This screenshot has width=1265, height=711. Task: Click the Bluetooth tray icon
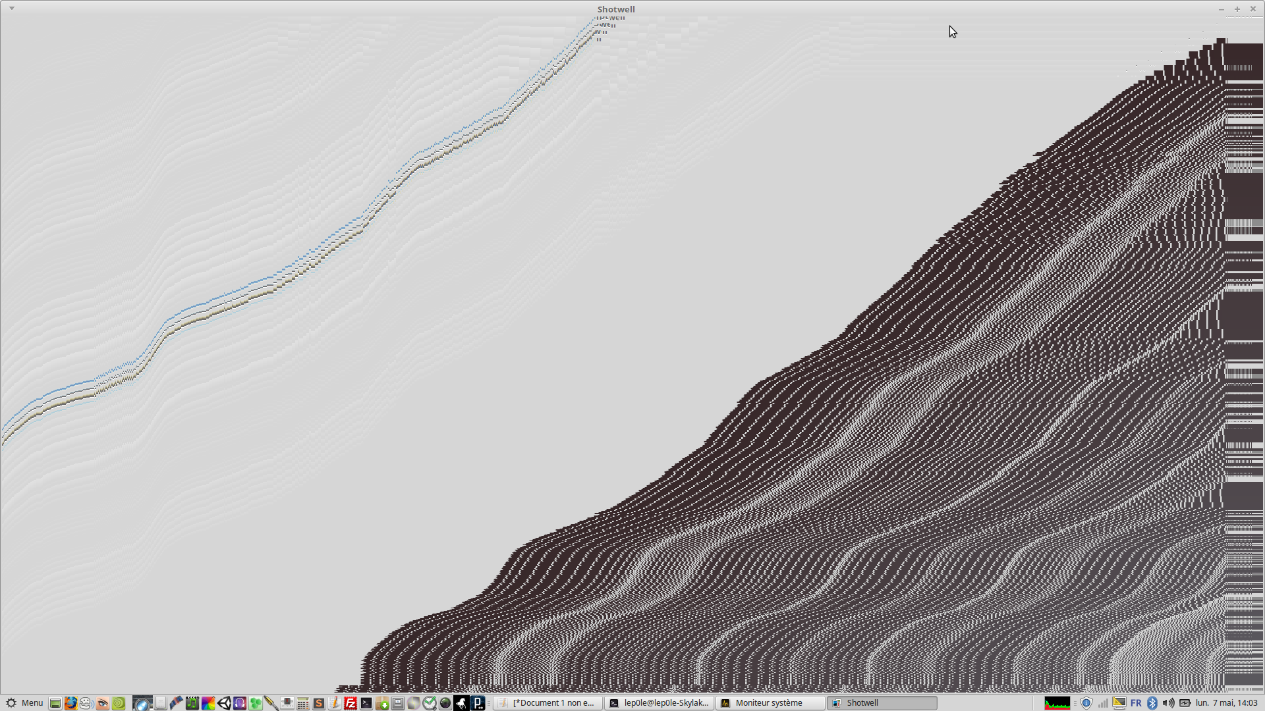[1152, 703]
